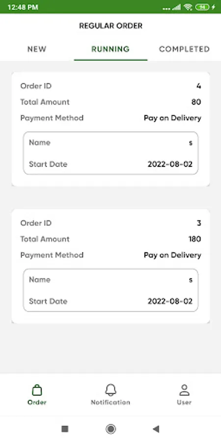Tap the Order label in bottom navigation
The height and width of the screenshot is (442, 221).
tap(37, 402)
